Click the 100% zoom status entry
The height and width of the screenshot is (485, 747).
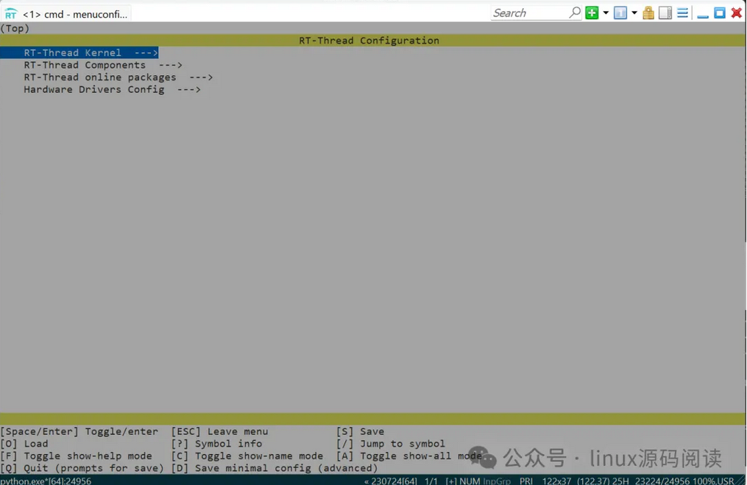click(704, 481)
